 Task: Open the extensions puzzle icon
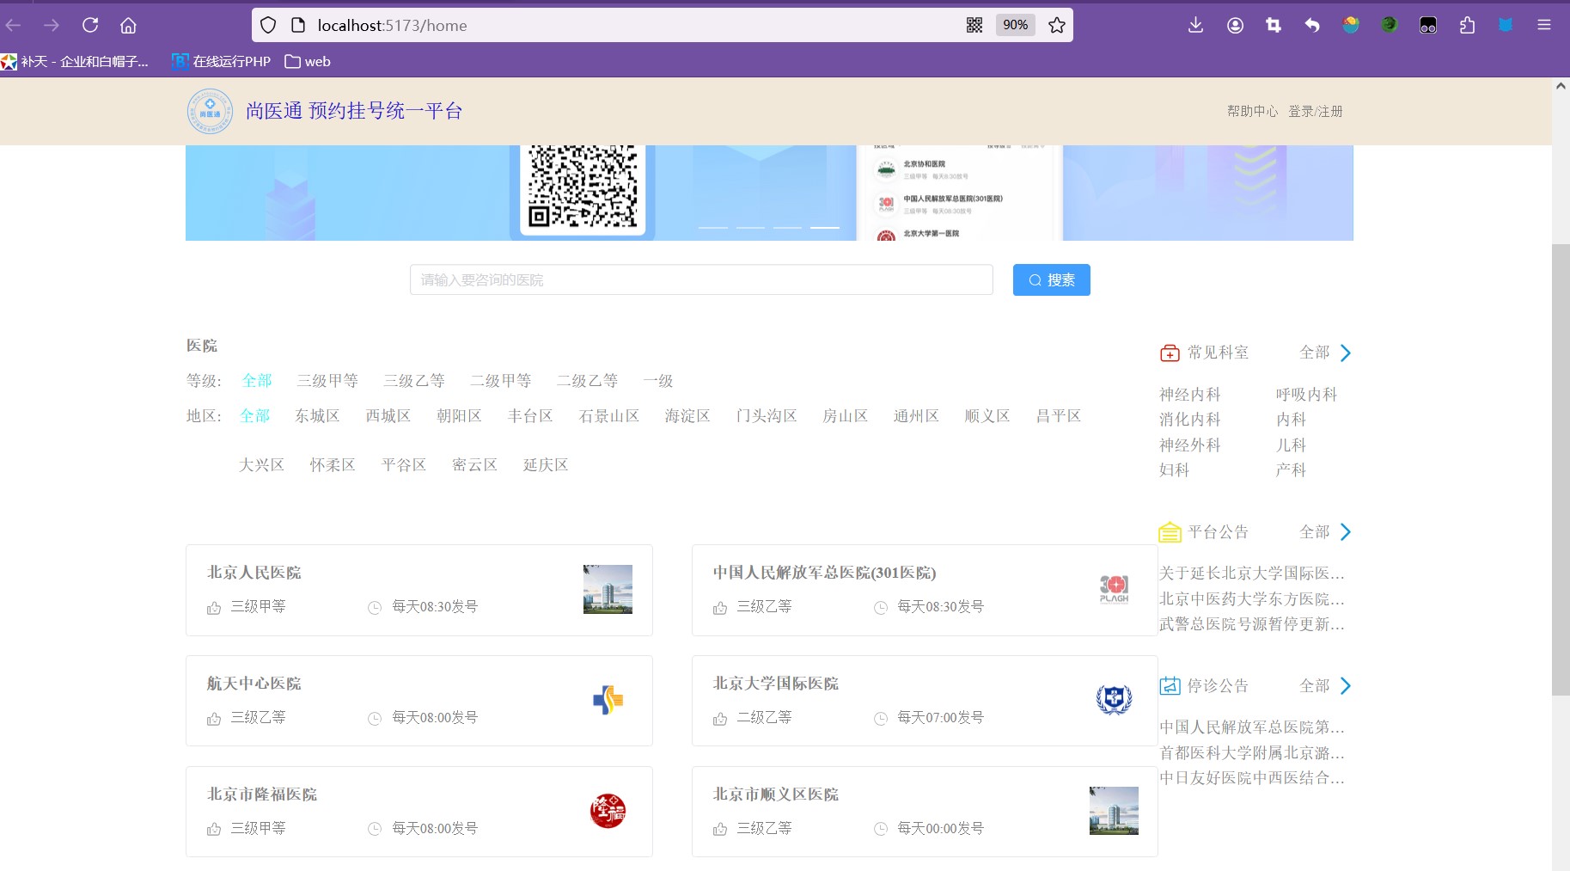1467,25
